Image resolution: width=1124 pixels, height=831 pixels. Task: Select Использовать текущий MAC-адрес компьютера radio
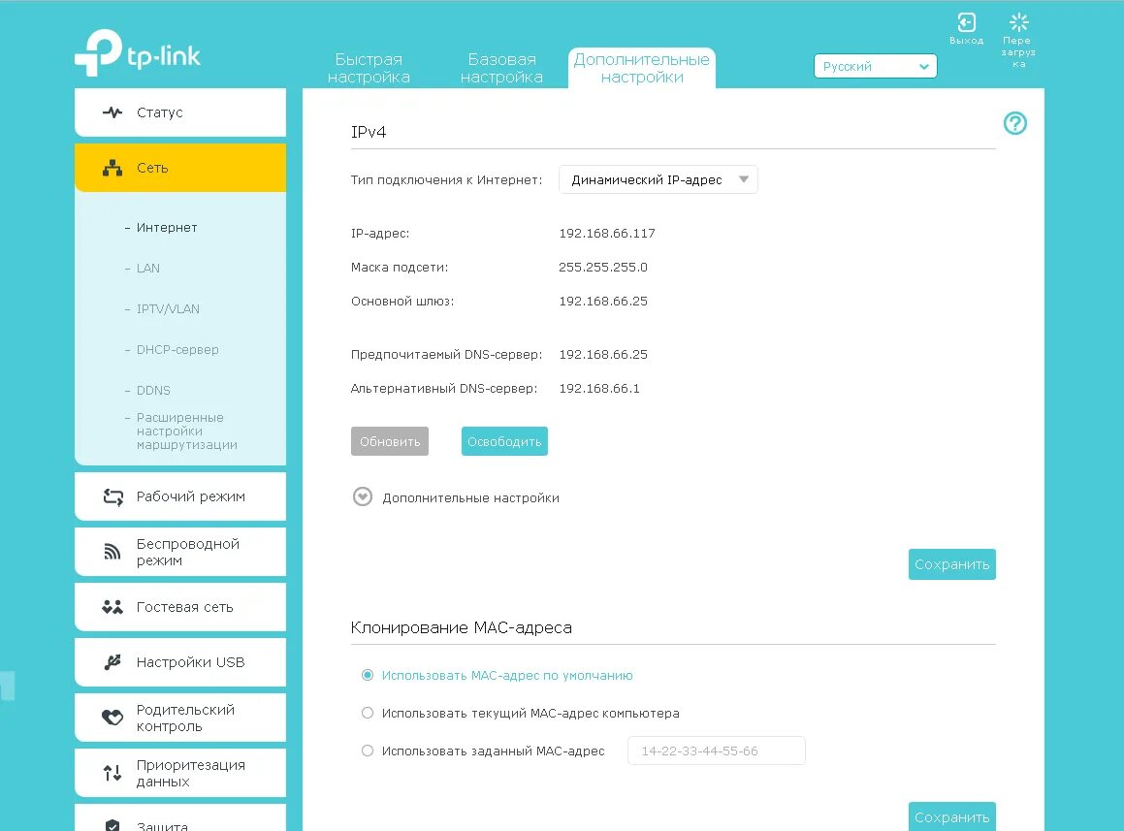click(x=368, y=713)
